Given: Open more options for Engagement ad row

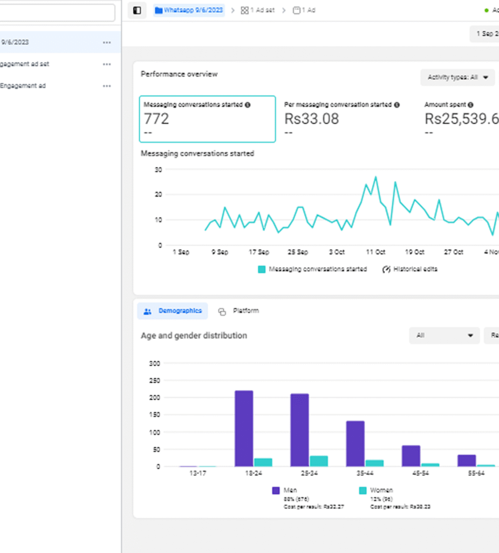Looking at the screenshot, I should [107, 86].
